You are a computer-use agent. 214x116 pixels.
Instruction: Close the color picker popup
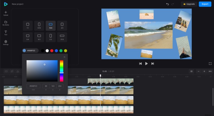click(x=64, y=57)
